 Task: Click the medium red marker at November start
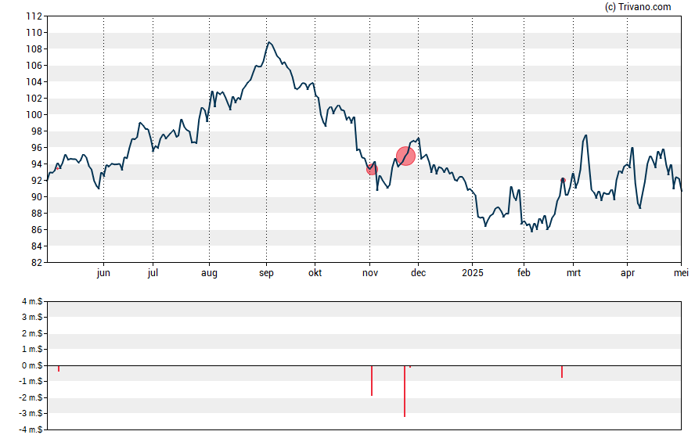[x=372, y=169]
